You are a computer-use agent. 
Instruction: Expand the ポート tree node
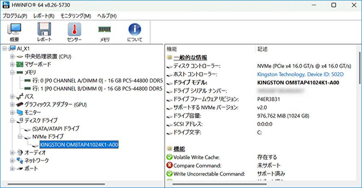pos(12,168)
